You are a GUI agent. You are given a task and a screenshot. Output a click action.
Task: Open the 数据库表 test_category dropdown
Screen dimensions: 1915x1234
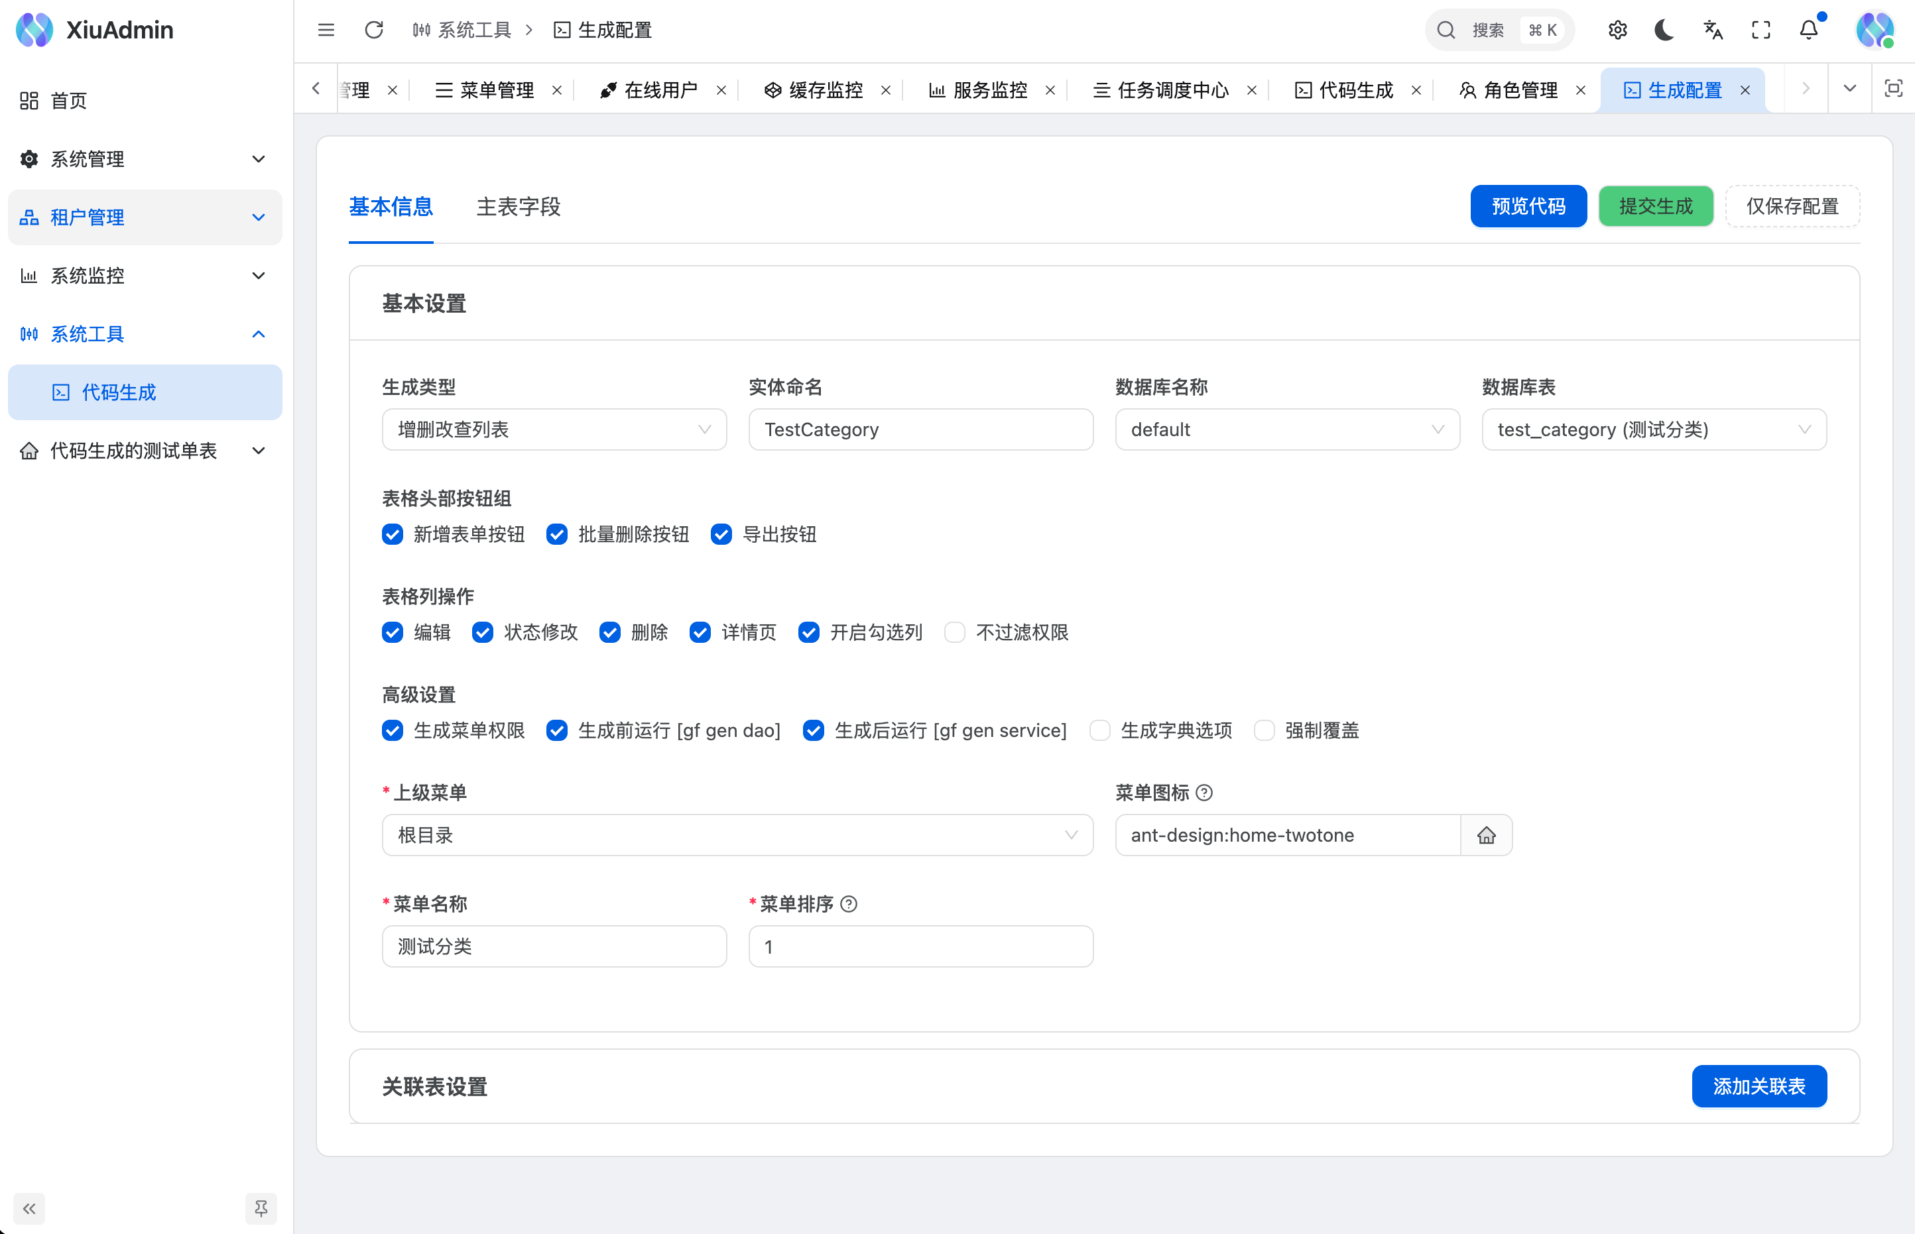(x=1653, y=429)
